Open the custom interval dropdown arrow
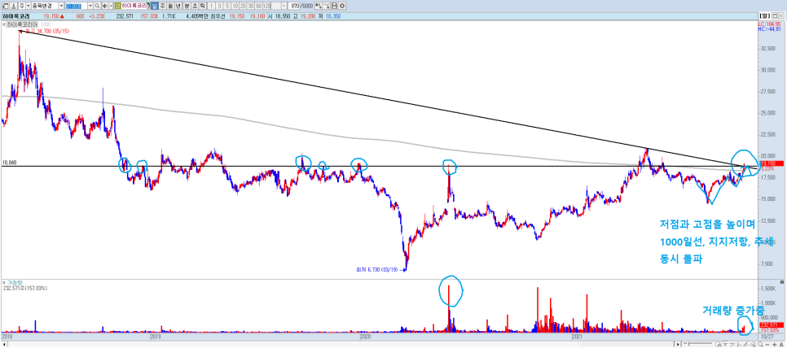 [284, 6]
